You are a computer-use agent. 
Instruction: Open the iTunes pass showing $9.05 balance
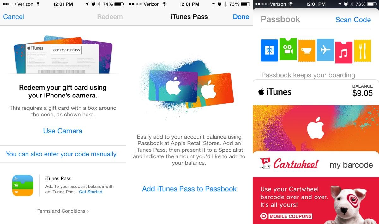tap(316, 92)
